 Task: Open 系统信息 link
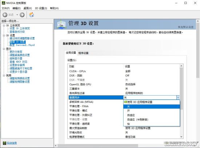click(x=12, y=143)
